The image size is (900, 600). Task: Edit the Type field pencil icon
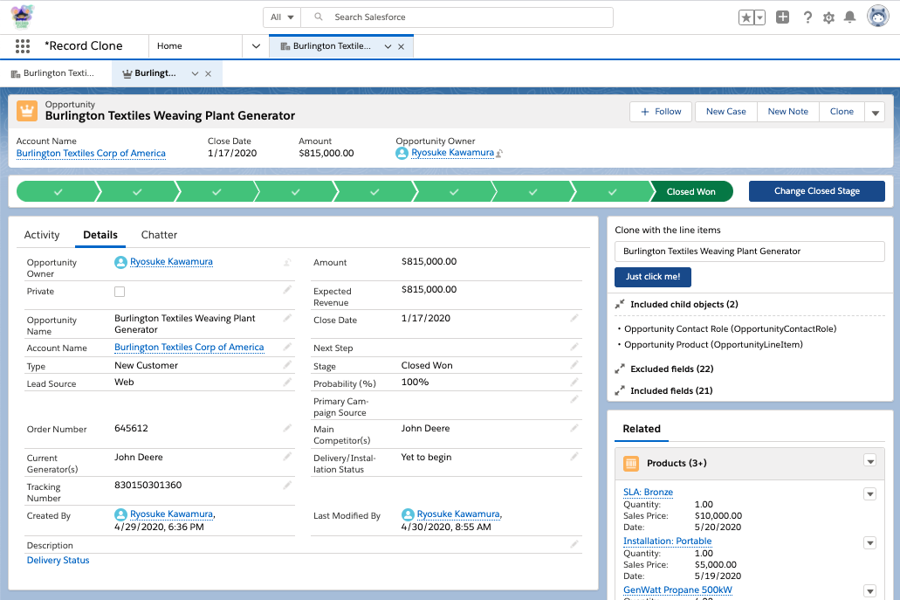tap(287, 364)
